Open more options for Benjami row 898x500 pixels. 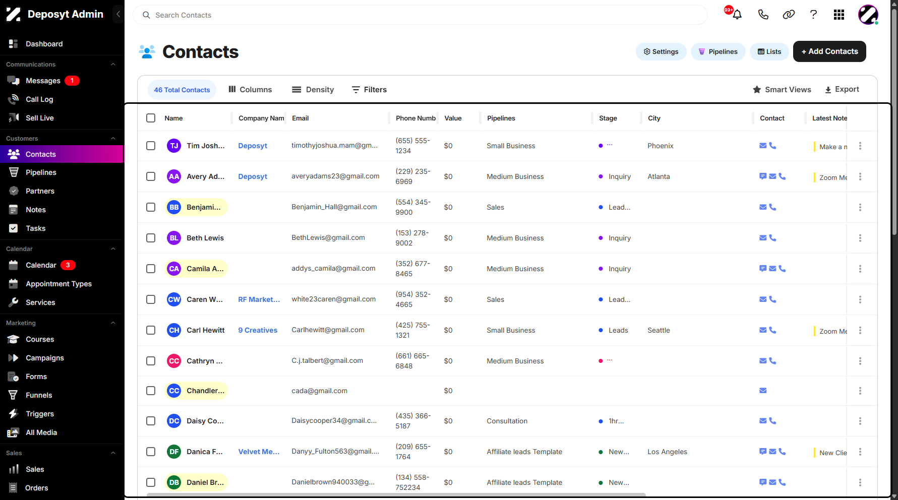(860, 207)
